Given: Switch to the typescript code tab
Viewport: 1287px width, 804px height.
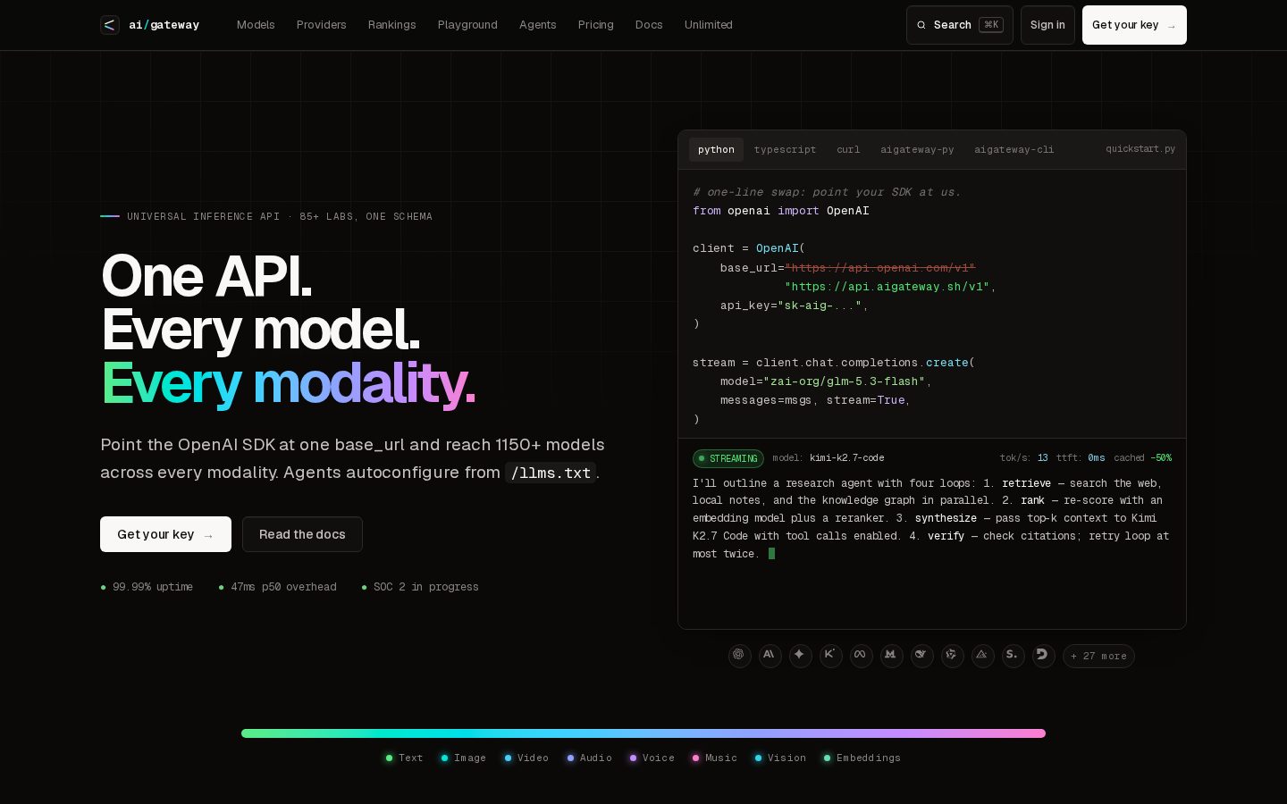Looking at the screenshot, I should pyautogui.click(x=785, y=149).
